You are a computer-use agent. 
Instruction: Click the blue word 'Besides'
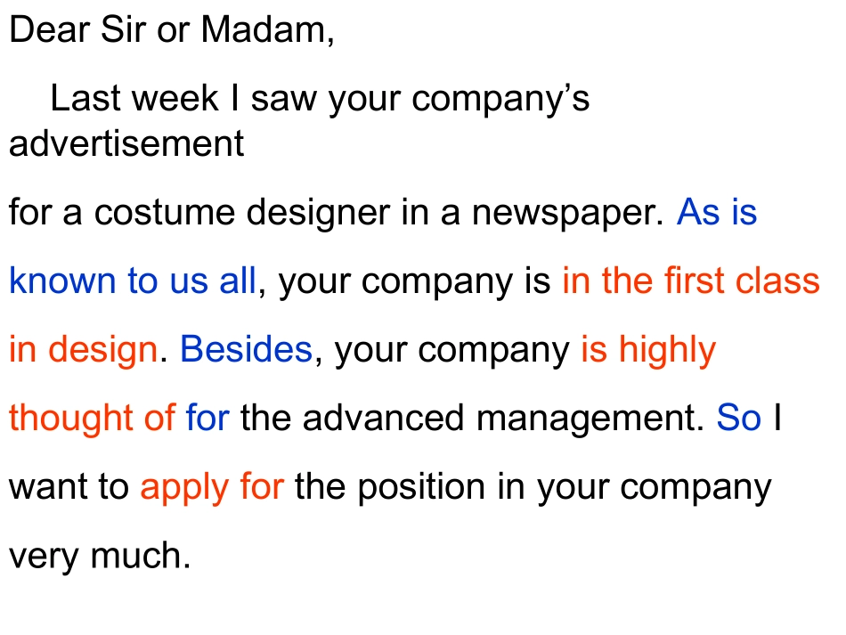tap(246, 350)
